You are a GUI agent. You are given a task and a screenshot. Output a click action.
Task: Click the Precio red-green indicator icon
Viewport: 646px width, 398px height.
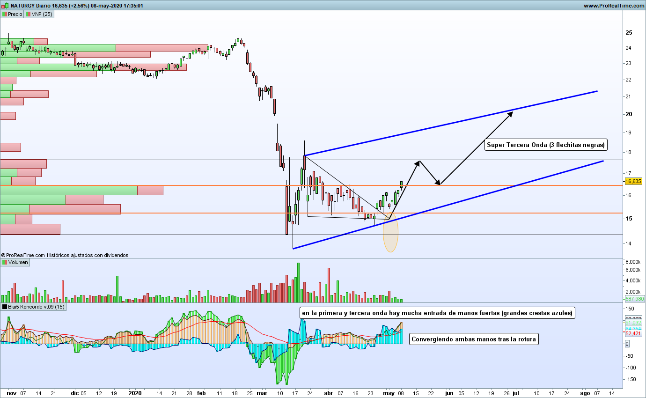coord(4,15)
